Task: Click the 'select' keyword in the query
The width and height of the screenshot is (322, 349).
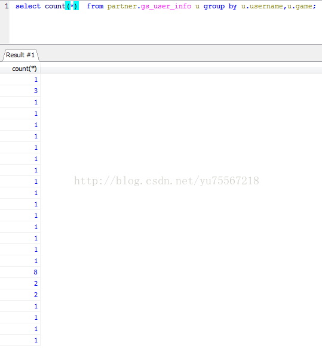Action: tap(28, 6)
